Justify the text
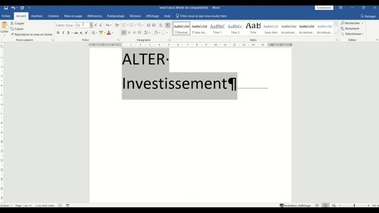The image size is (379, 213). tap(140, 33)
